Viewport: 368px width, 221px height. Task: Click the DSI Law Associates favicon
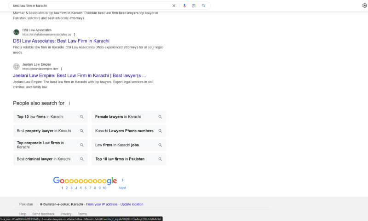click(x=17, y=32)
